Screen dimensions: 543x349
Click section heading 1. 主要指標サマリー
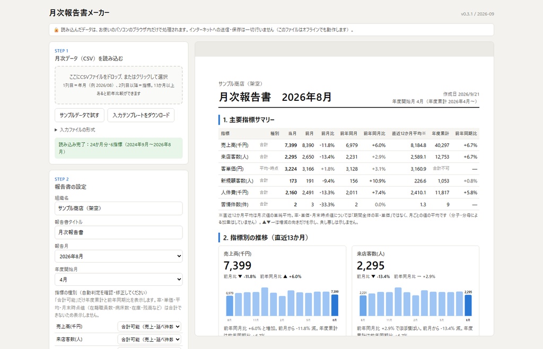pyautogui.click(x=249, y=120)
